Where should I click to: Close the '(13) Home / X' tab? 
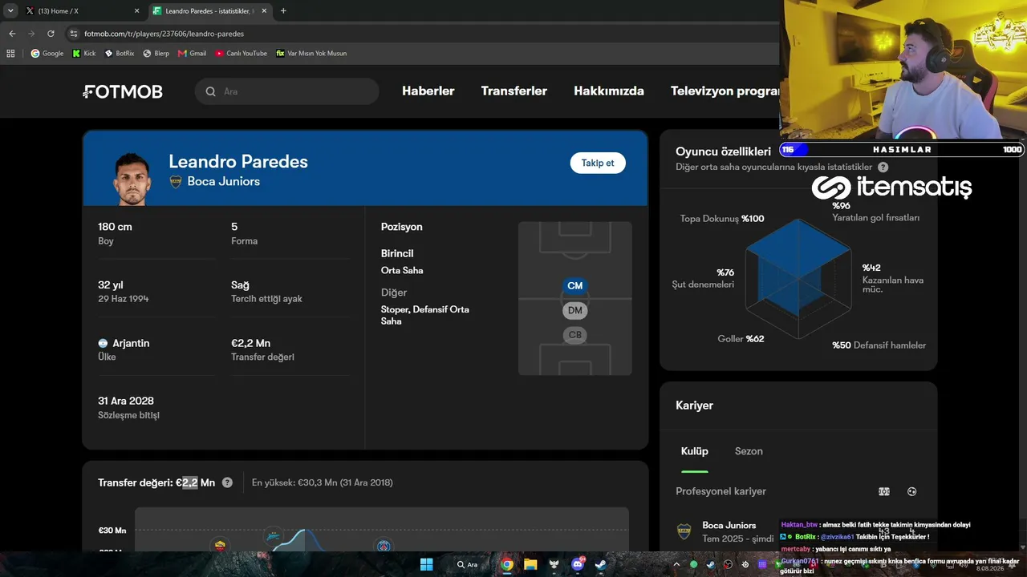pos(136,11)
